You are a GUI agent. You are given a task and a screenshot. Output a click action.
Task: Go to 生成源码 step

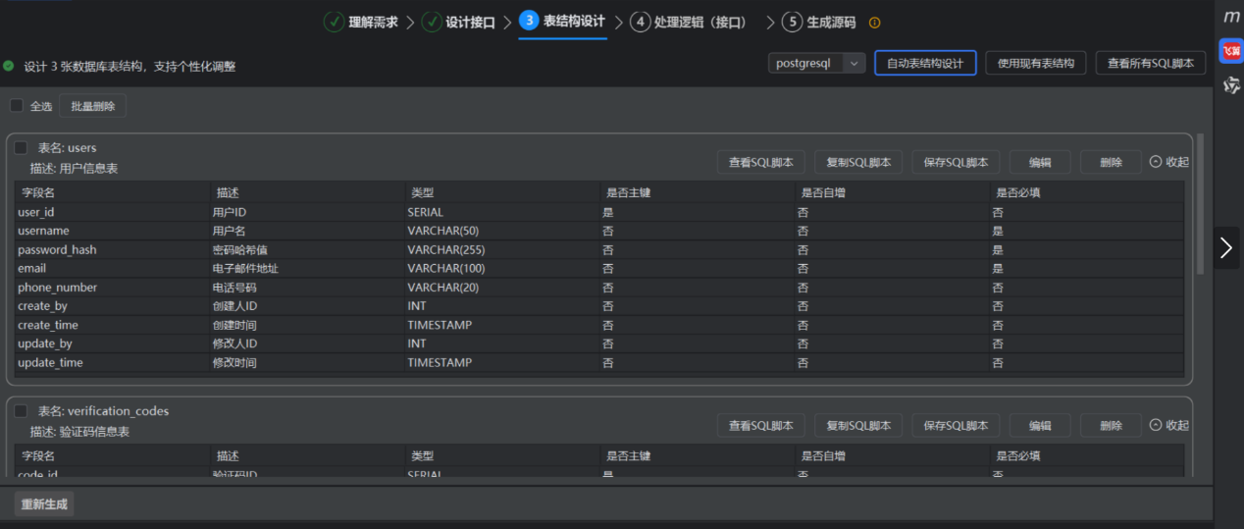pos(831,23)
